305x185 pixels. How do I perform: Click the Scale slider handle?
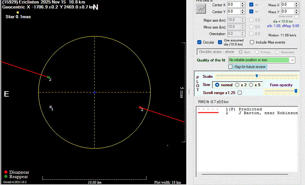click(x=257, y=76)
